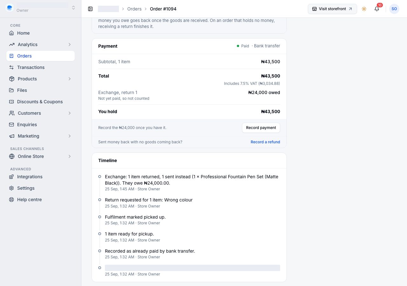This screenshot has width=407, height=286.
Task: Open the Integrations menu item
Action: pos(40,177)
